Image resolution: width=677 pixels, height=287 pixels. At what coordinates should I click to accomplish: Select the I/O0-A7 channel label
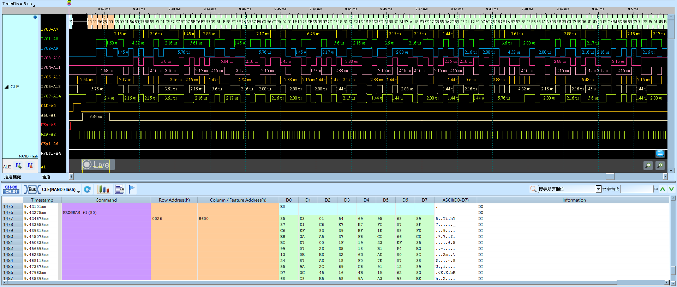point(49,30)
